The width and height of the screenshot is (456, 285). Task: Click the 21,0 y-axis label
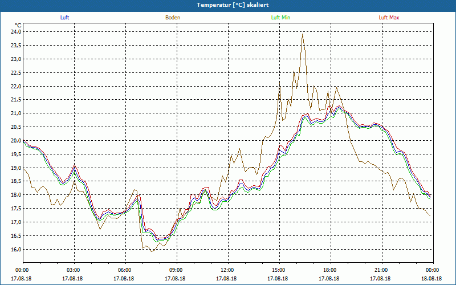click(x=16, y=113)
